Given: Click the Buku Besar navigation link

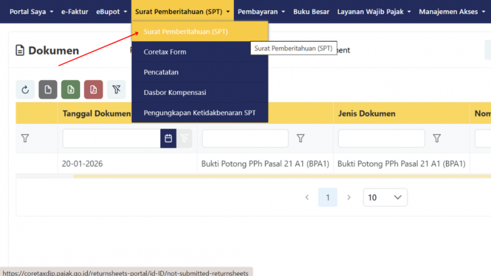Looking at the screenshot, I should click(x=311, y=11).
